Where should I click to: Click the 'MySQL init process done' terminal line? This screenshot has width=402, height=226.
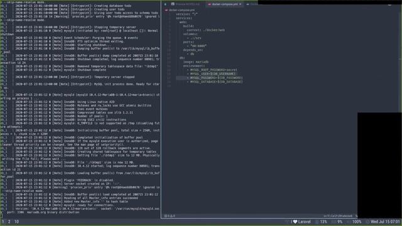87,84
